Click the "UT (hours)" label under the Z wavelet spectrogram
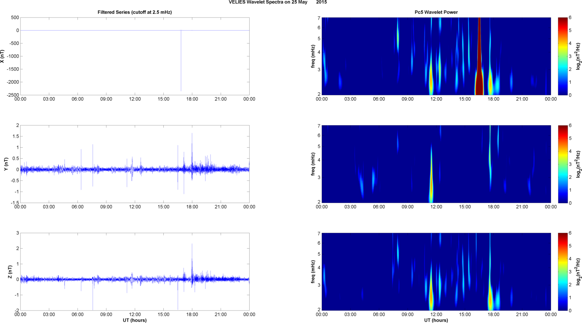 436,320
